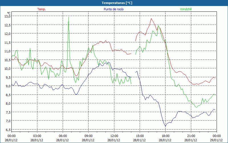Click the 9,5 y-axis value

(x=8, y=77)
